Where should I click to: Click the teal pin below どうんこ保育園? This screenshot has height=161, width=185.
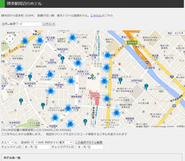21,102
